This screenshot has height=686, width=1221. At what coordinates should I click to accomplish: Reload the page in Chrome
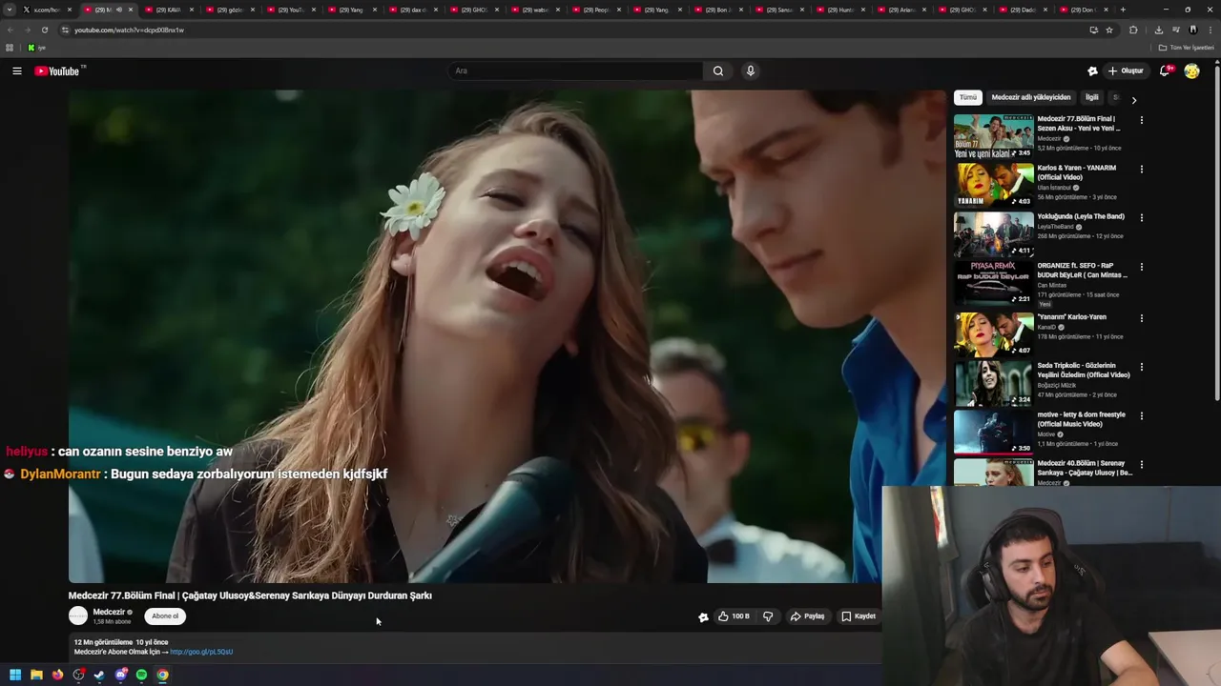44,30
